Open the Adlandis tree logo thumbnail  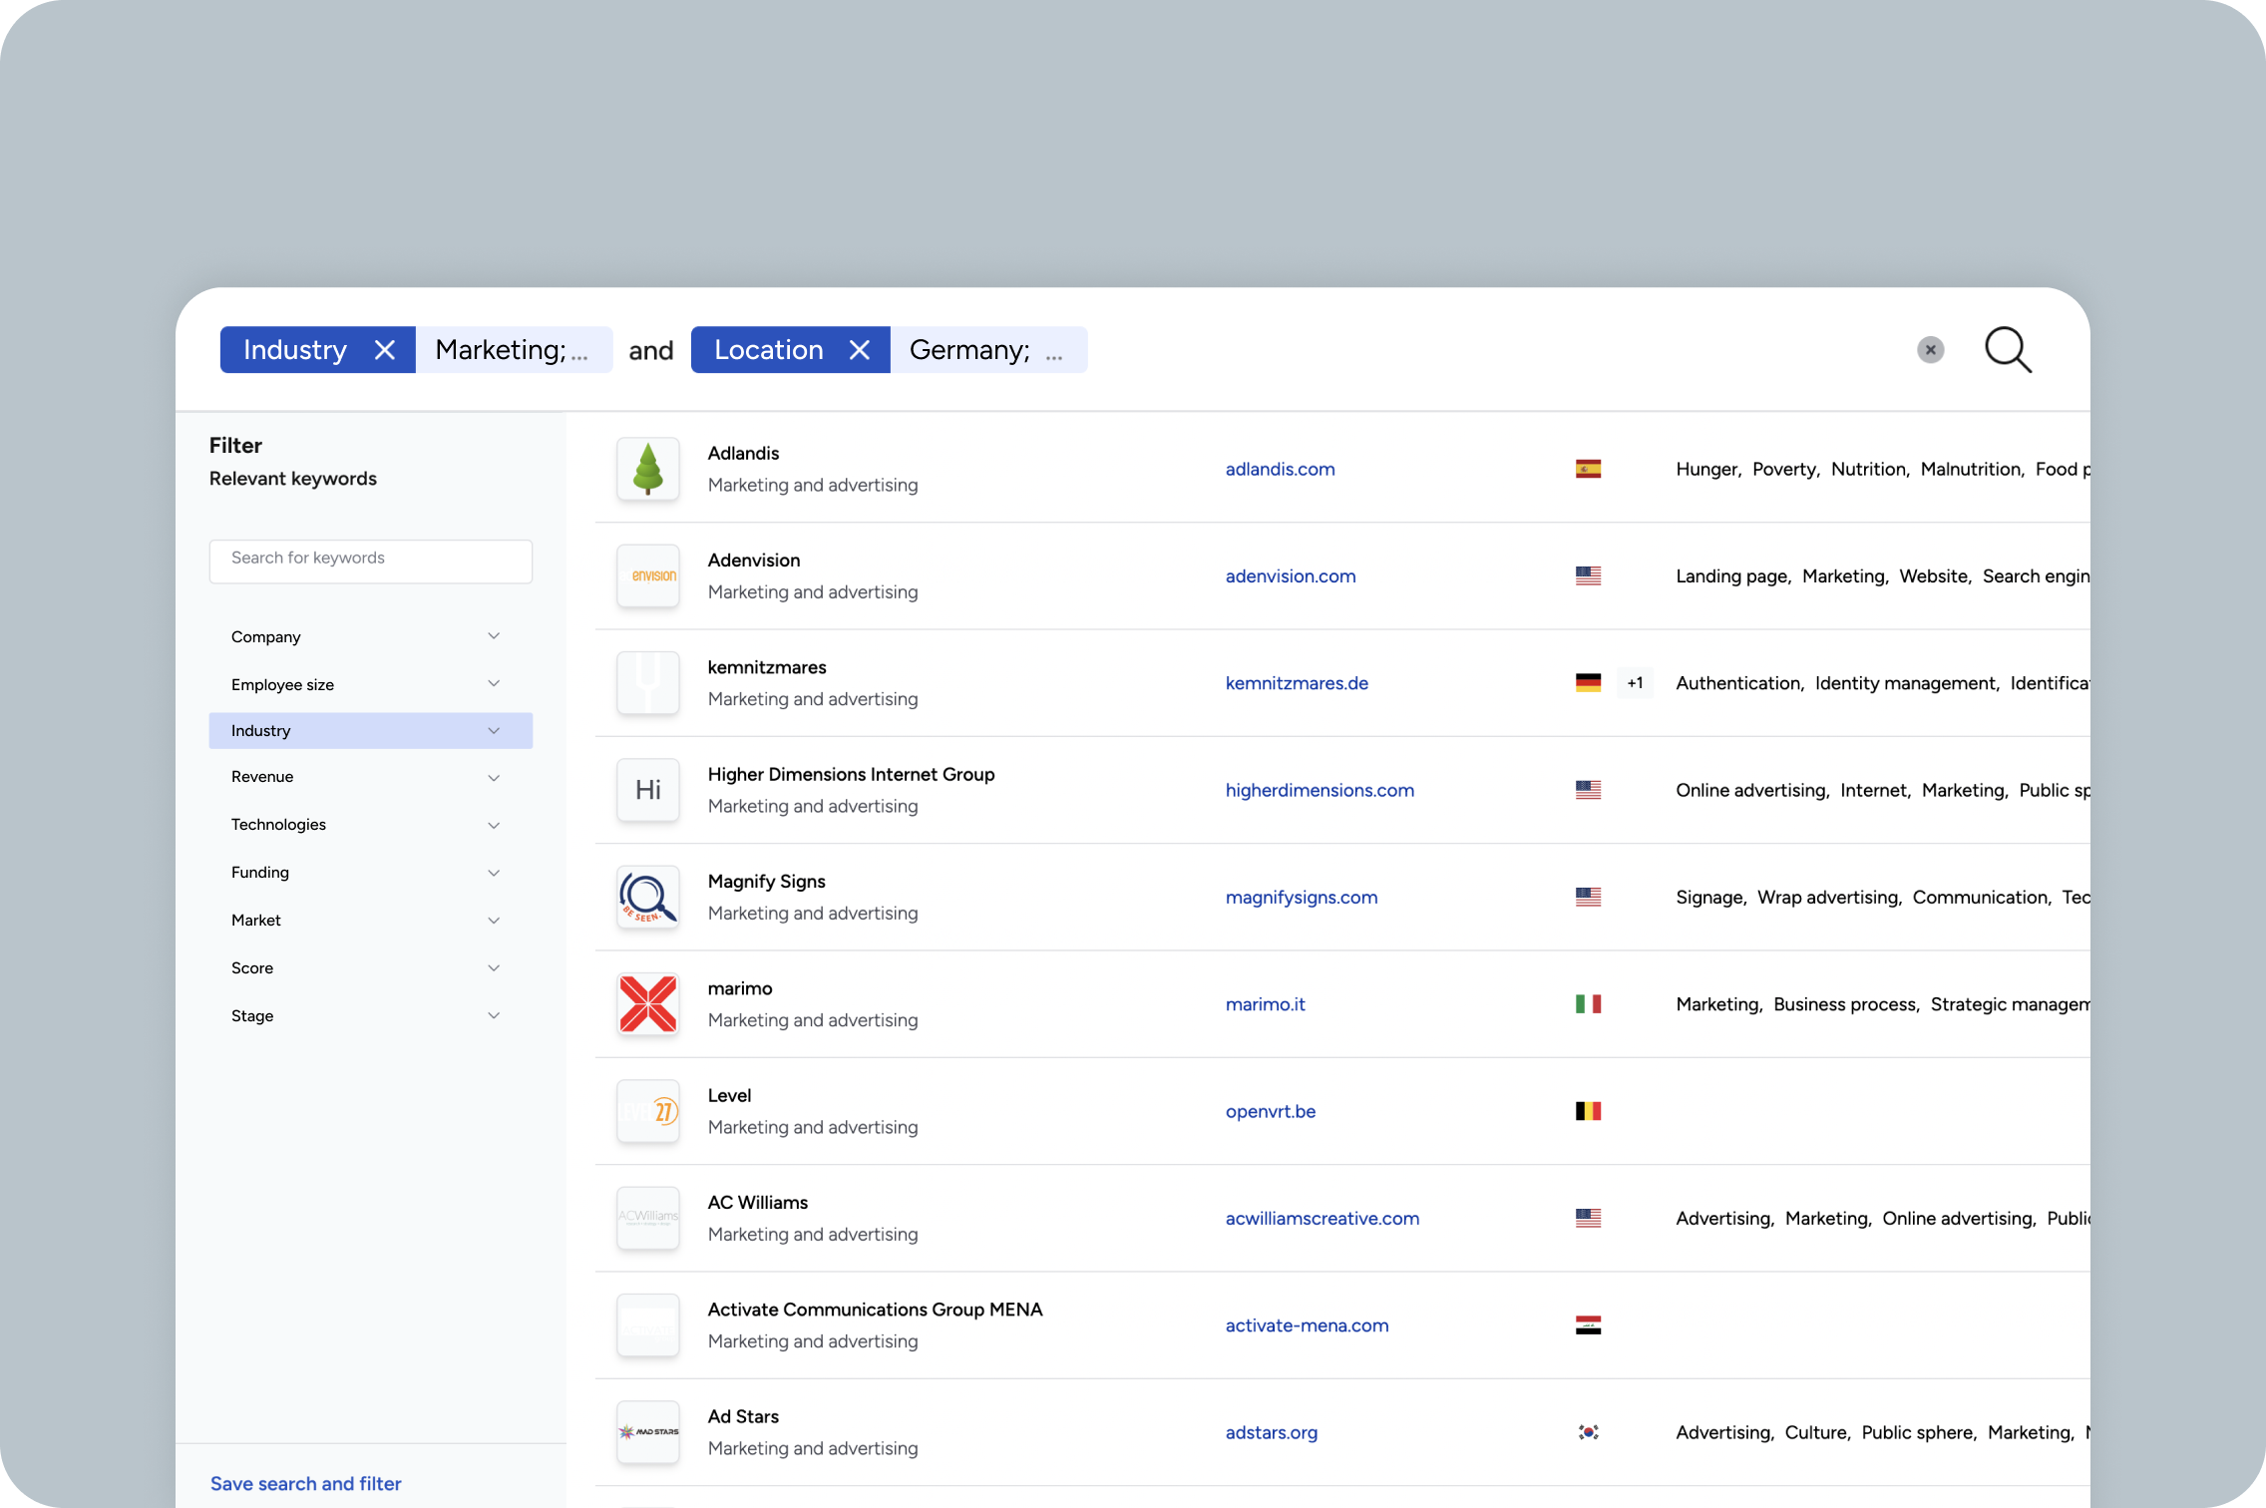(648, 469)
